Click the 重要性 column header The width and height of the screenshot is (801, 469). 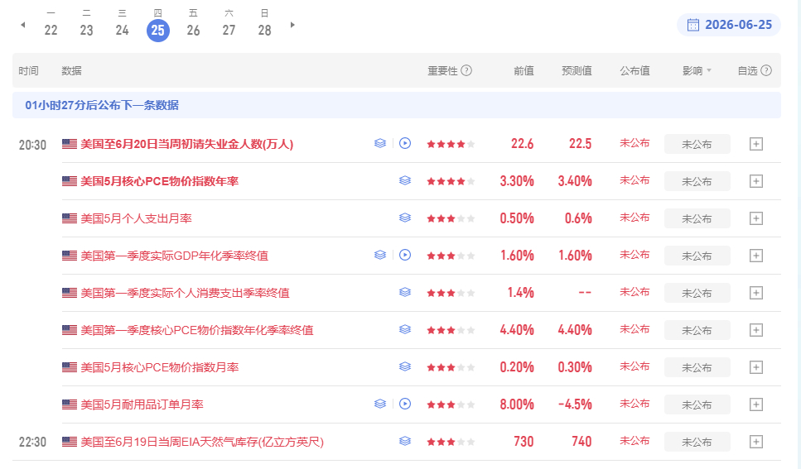click(442, 71)
